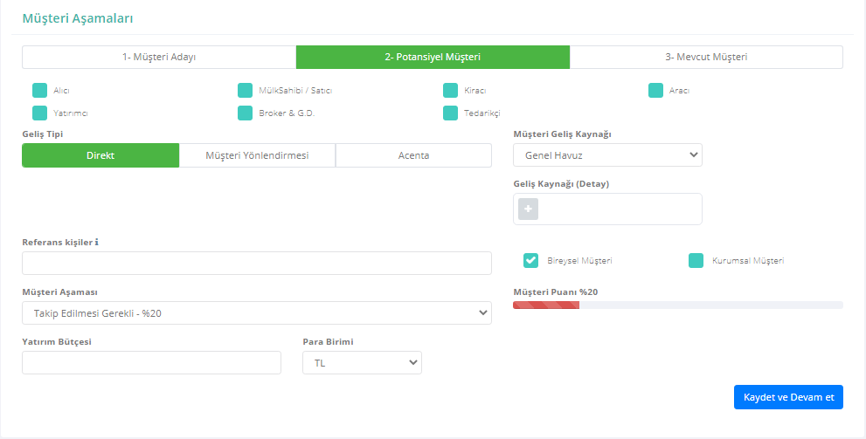
Task: Enable the MülkSahibi / Satıcı checkbox
Action: [246, 91]
